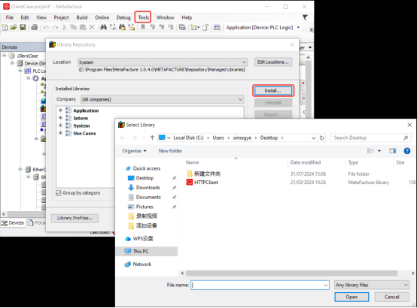The width and height of the screenshot is (417, 308).
Task: Expand the Application library category
Action: tap(60, 110)
